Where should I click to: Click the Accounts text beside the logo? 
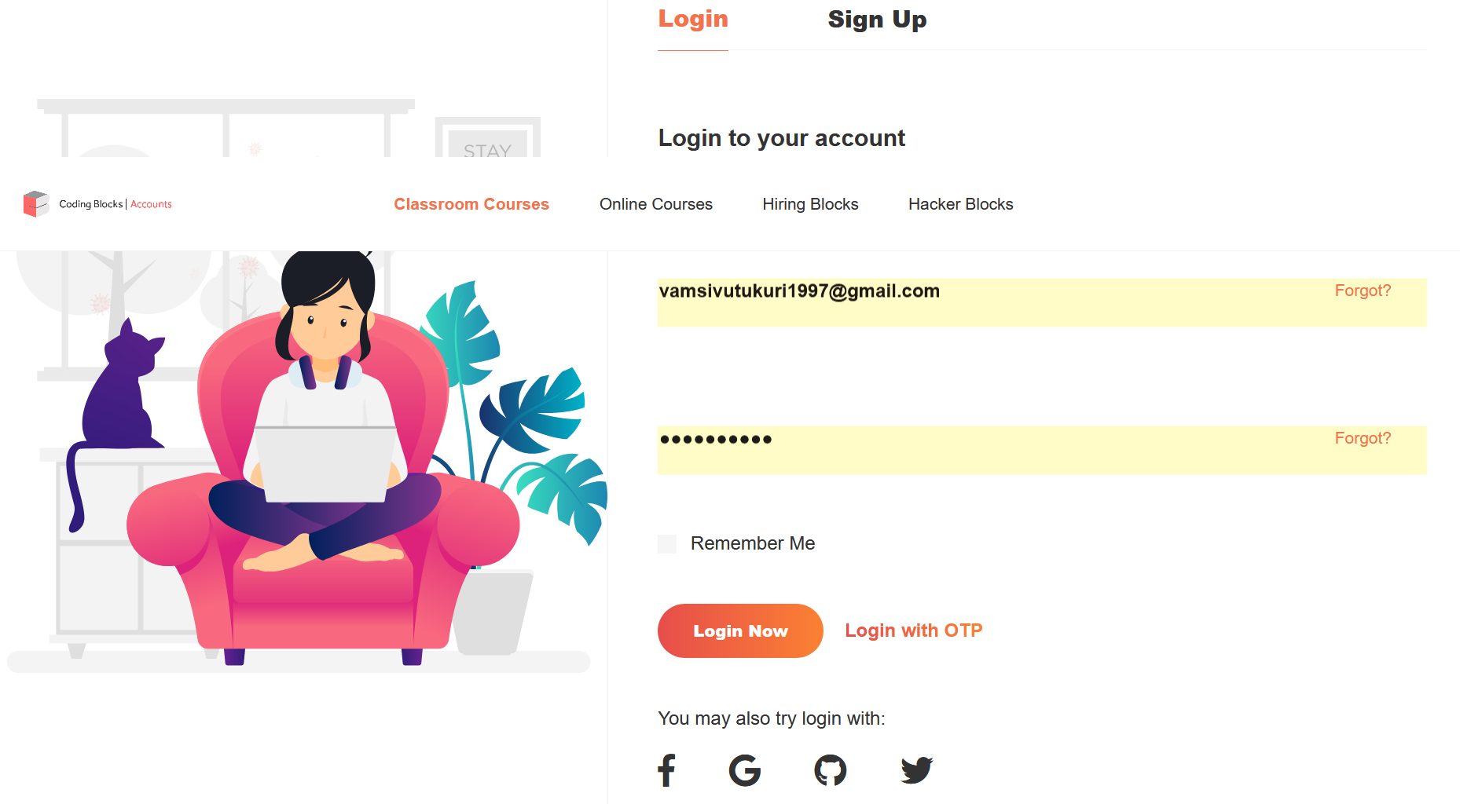click(151, 204)
